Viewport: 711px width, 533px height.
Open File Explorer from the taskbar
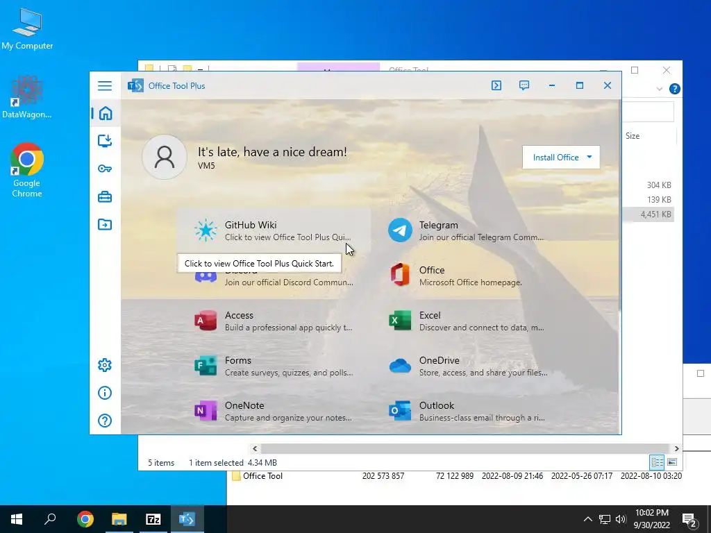[119, 519]
